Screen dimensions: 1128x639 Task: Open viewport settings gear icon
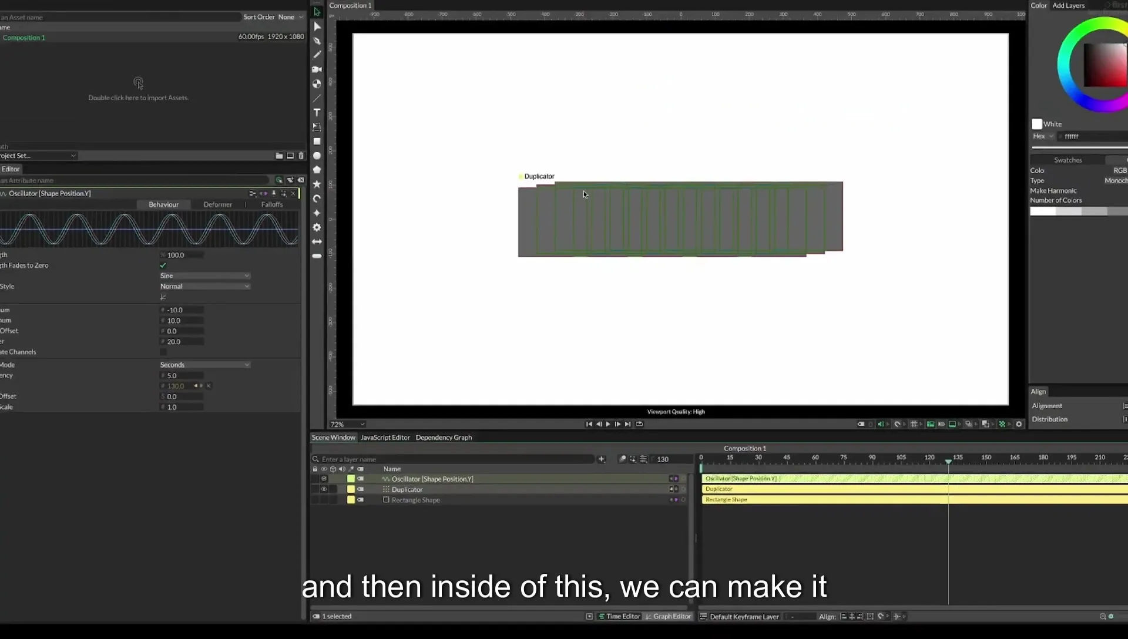tap(1019, 424)
